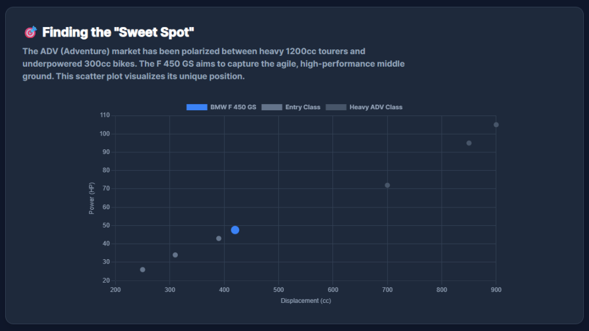Viewport: 589px width, 331px height.
Task: Click the target emoji icon beside the heading
Action: click(x=30, y=32)
